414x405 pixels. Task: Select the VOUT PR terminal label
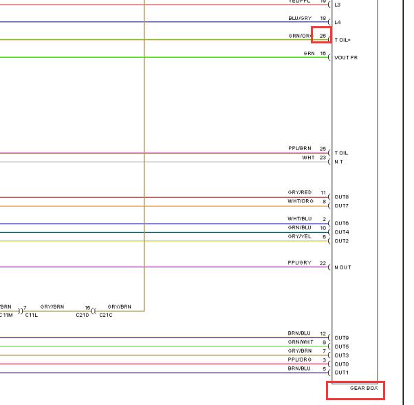(346, 58)
